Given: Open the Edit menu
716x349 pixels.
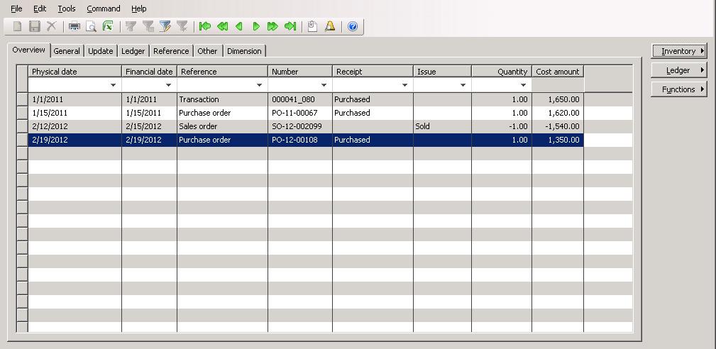Looking at the screenshot, I should click(x=40, y=9).
